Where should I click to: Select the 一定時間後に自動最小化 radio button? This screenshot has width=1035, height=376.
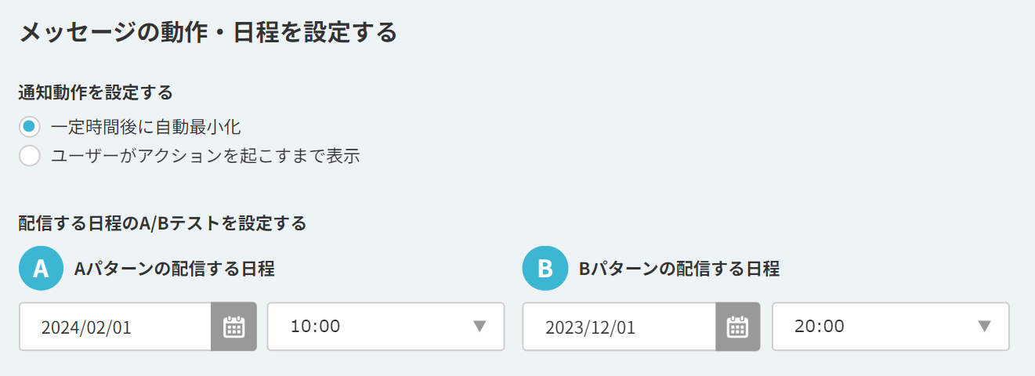point(30,126)
